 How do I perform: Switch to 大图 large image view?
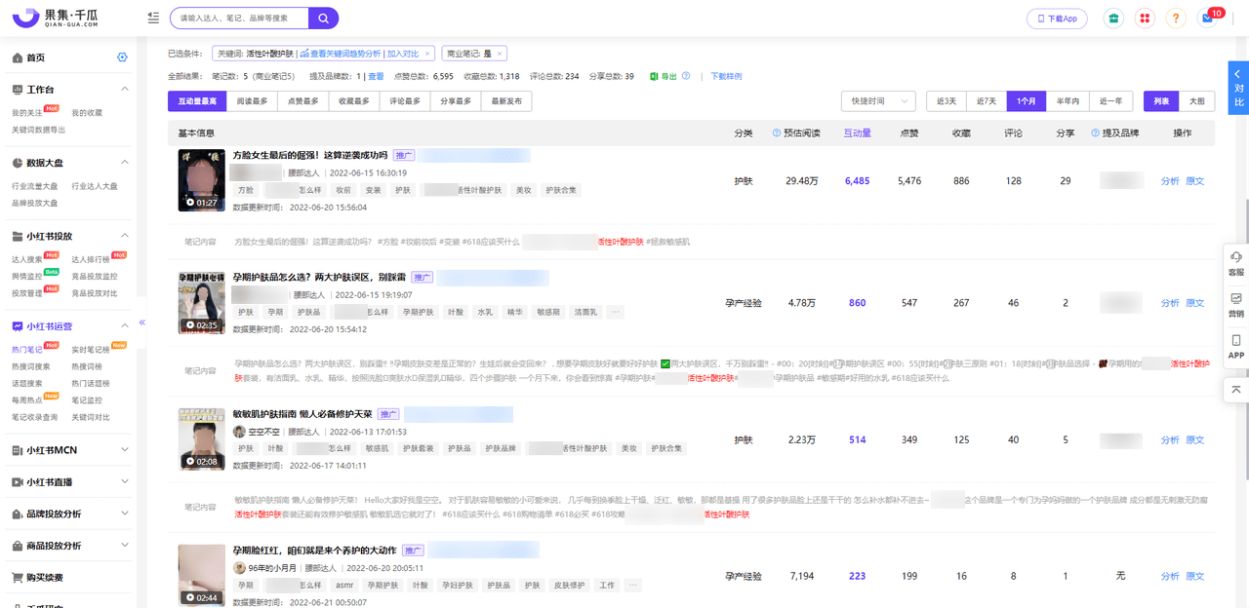coord(1197,101)
